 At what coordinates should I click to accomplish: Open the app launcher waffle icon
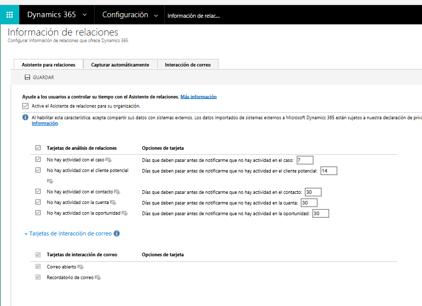(10, 15)
